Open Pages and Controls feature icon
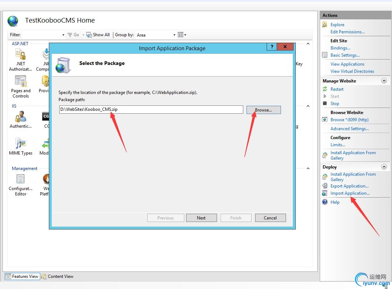 pos(20,81)
